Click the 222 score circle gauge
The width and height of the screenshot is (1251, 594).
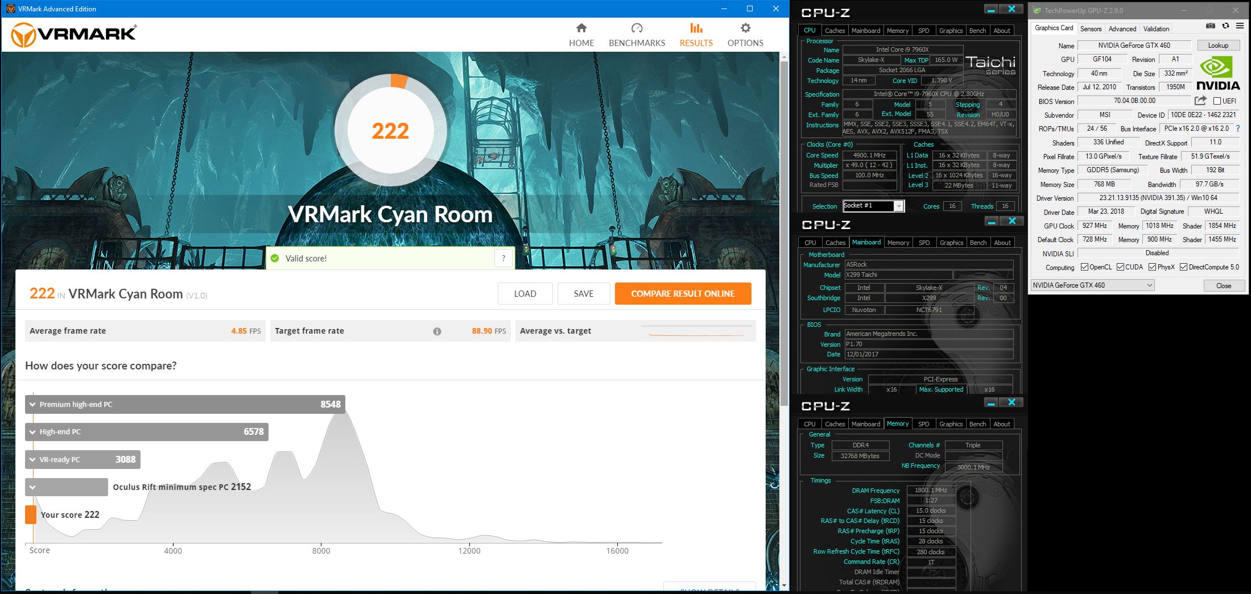[x=390, y=131]
